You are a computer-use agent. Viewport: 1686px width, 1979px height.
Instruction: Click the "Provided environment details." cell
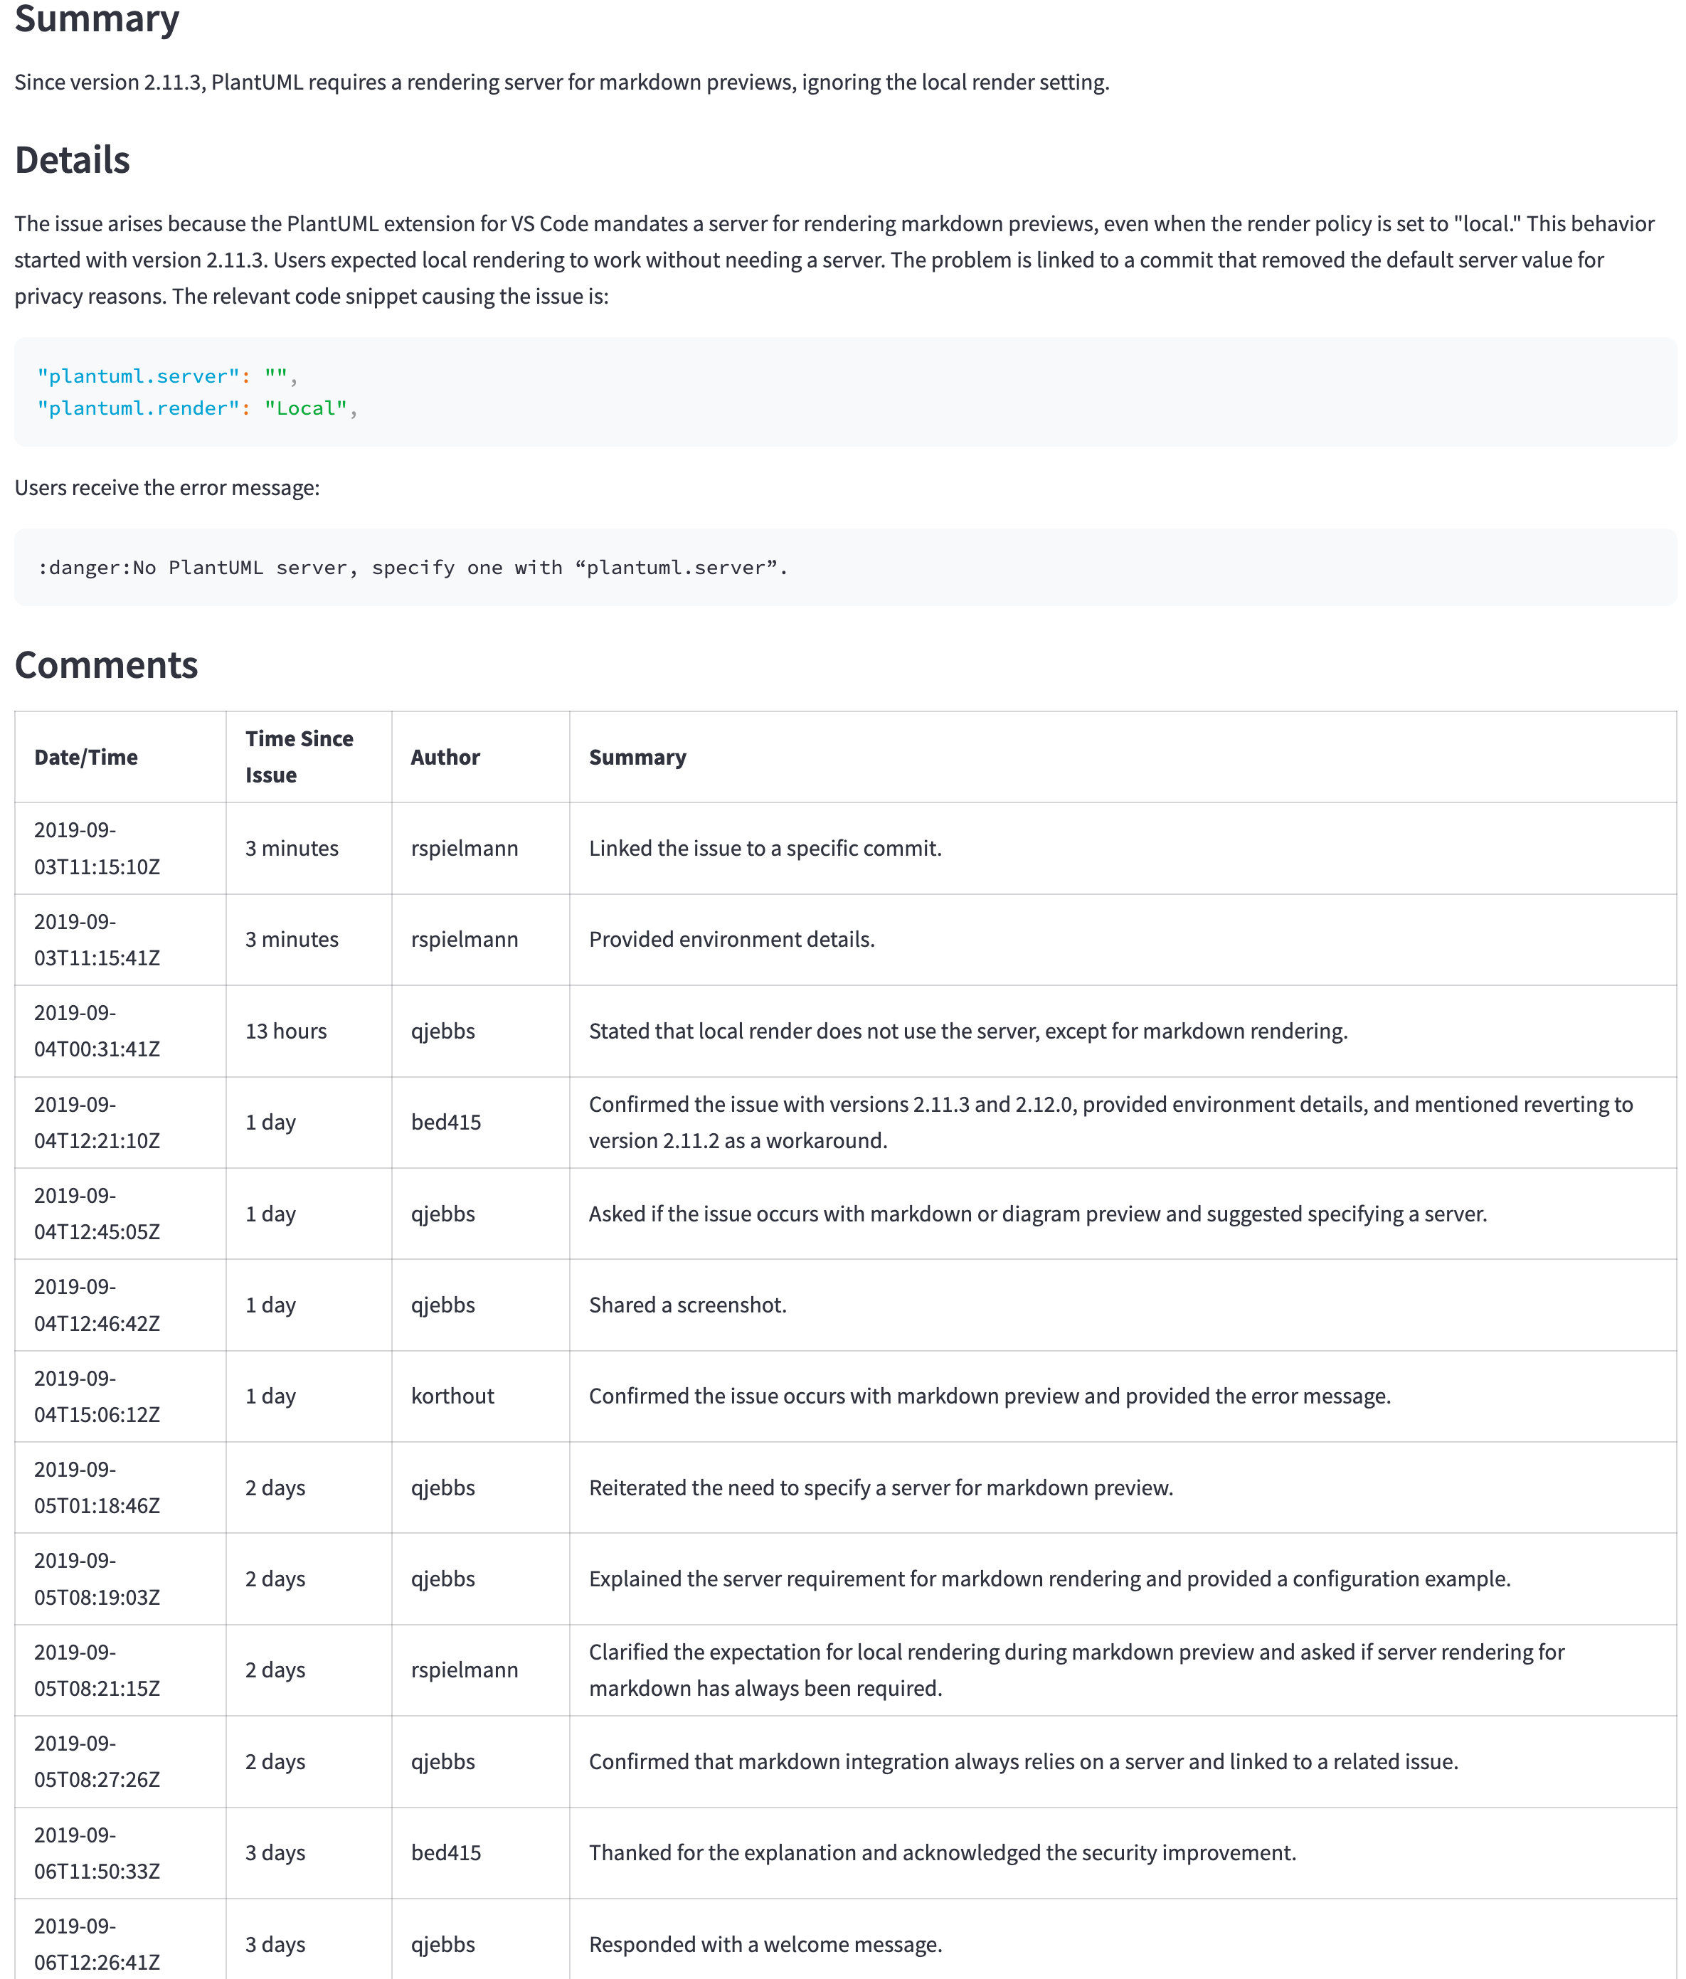[732, 939]
